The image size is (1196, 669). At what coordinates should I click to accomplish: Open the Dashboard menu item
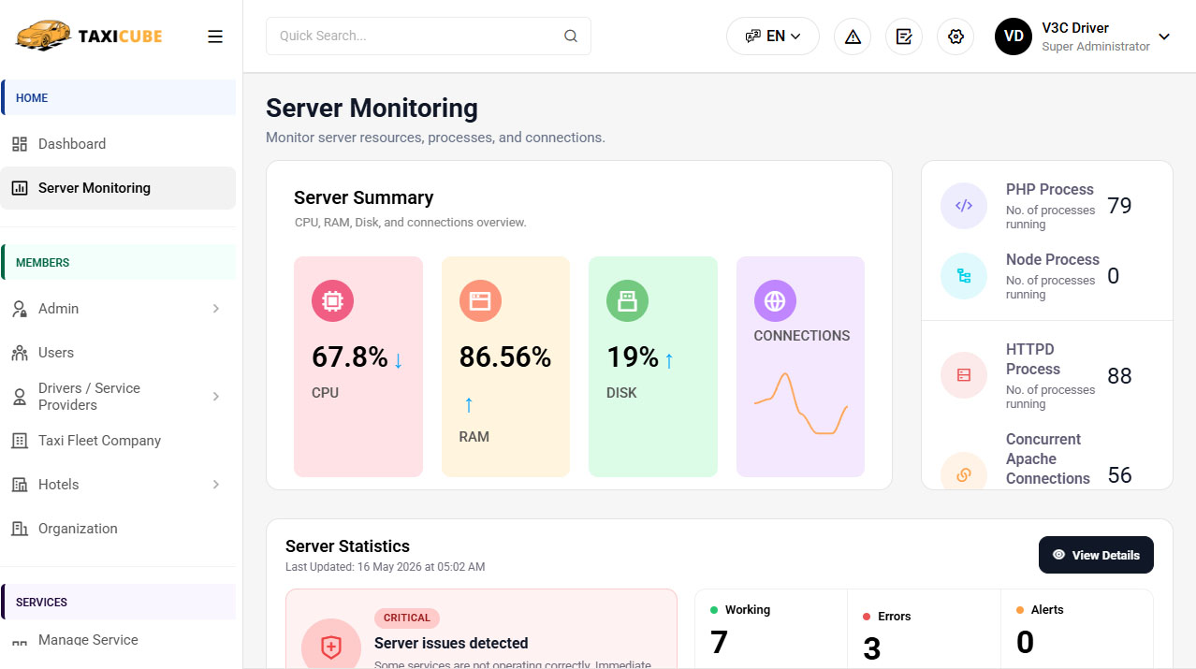pyautogui.click(x=118, y=144)
